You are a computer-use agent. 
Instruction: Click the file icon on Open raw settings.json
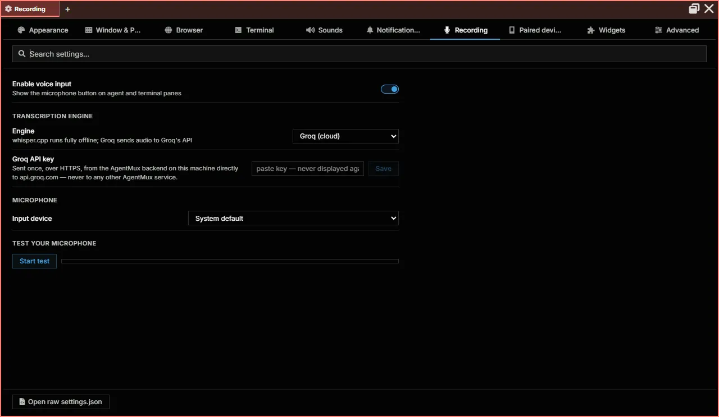tap(22, 402)
